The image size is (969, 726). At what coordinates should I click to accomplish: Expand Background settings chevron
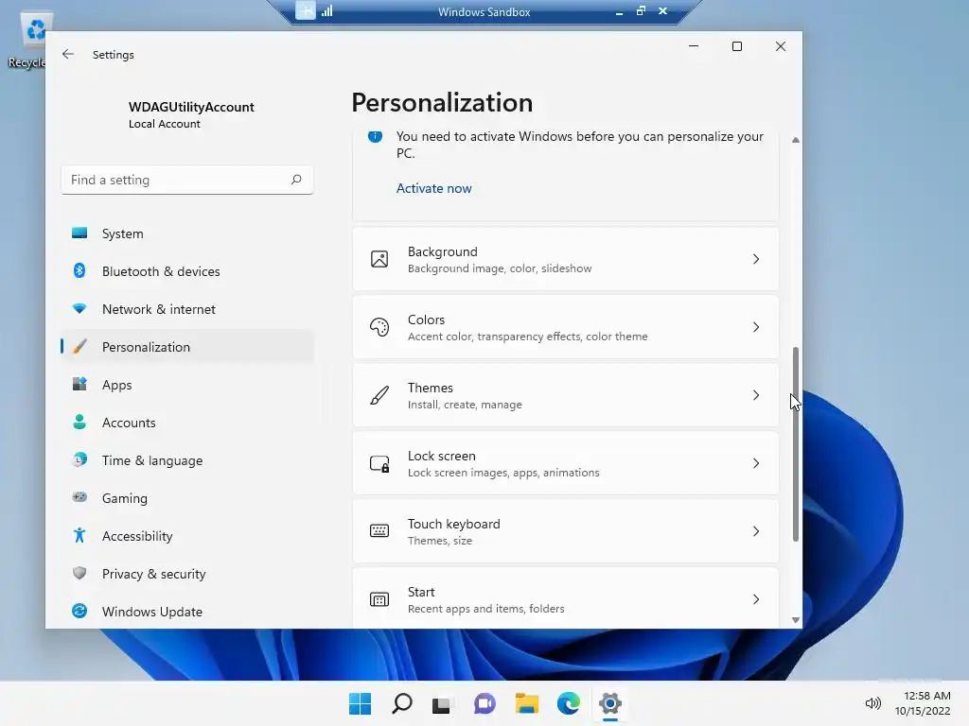point(756,259)
